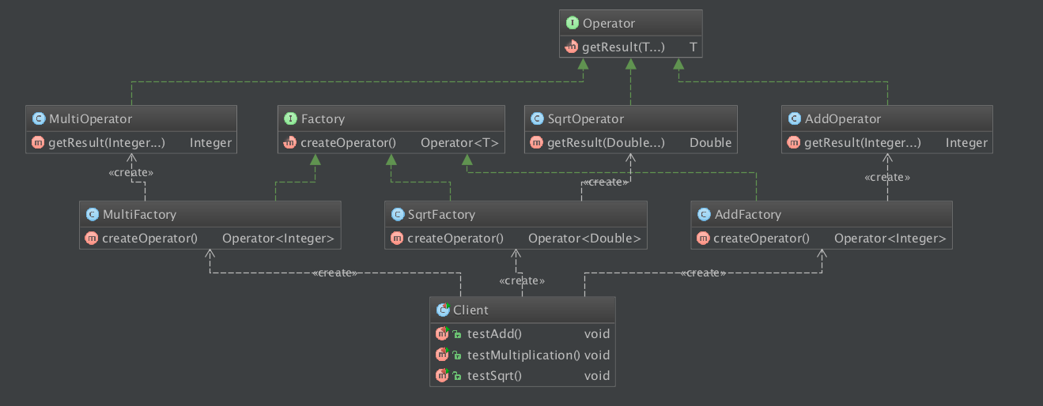This screenshot has height=406, width=1043.
Task: Select the testAdd() method in Client
Action: point(494,333)
